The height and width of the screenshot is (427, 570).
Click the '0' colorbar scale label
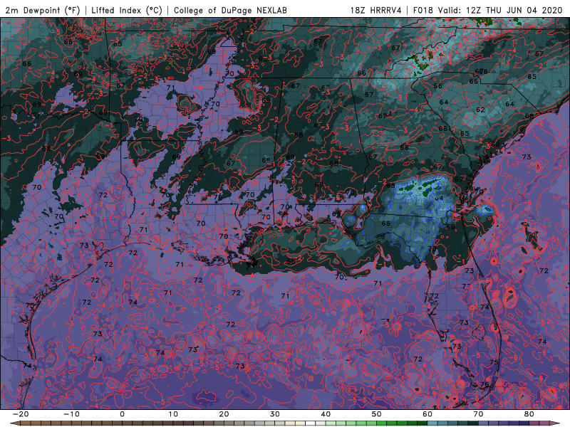coord(122,414)
